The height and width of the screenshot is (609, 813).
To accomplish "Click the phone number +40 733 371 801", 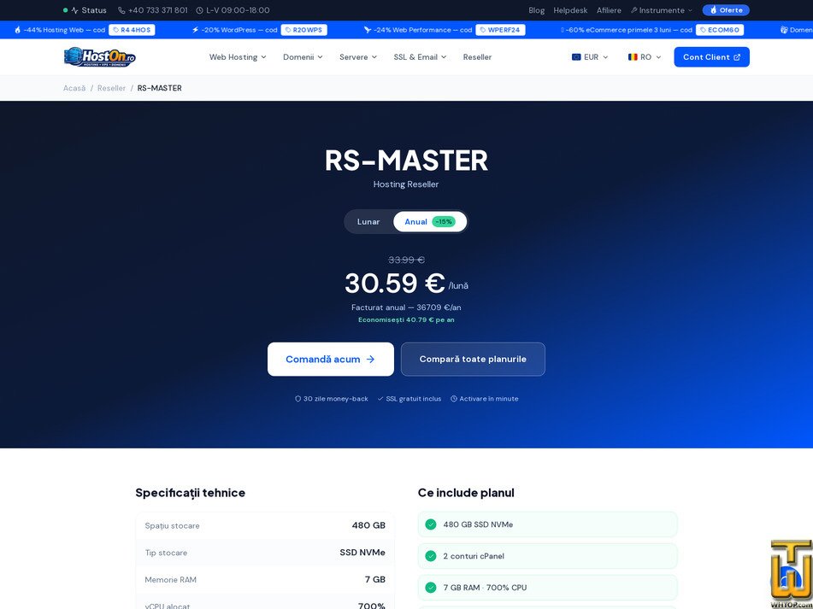I will (157, 10).
